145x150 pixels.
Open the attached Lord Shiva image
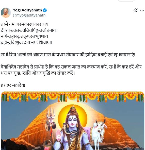click(73, 121)
